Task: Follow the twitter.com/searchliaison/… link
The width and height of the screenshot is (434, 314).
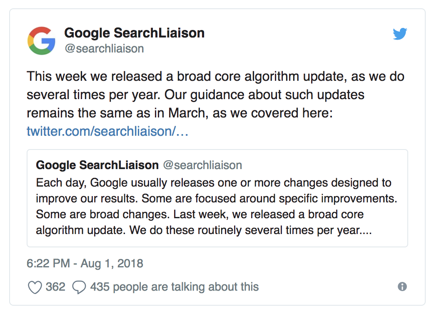Action: pos(108,131)
